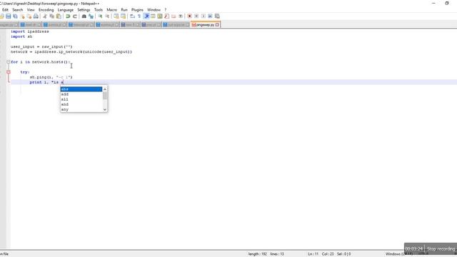
Task: Open Find with the binoculars icon
Action: pyautogui.click(x=84, y=16)
